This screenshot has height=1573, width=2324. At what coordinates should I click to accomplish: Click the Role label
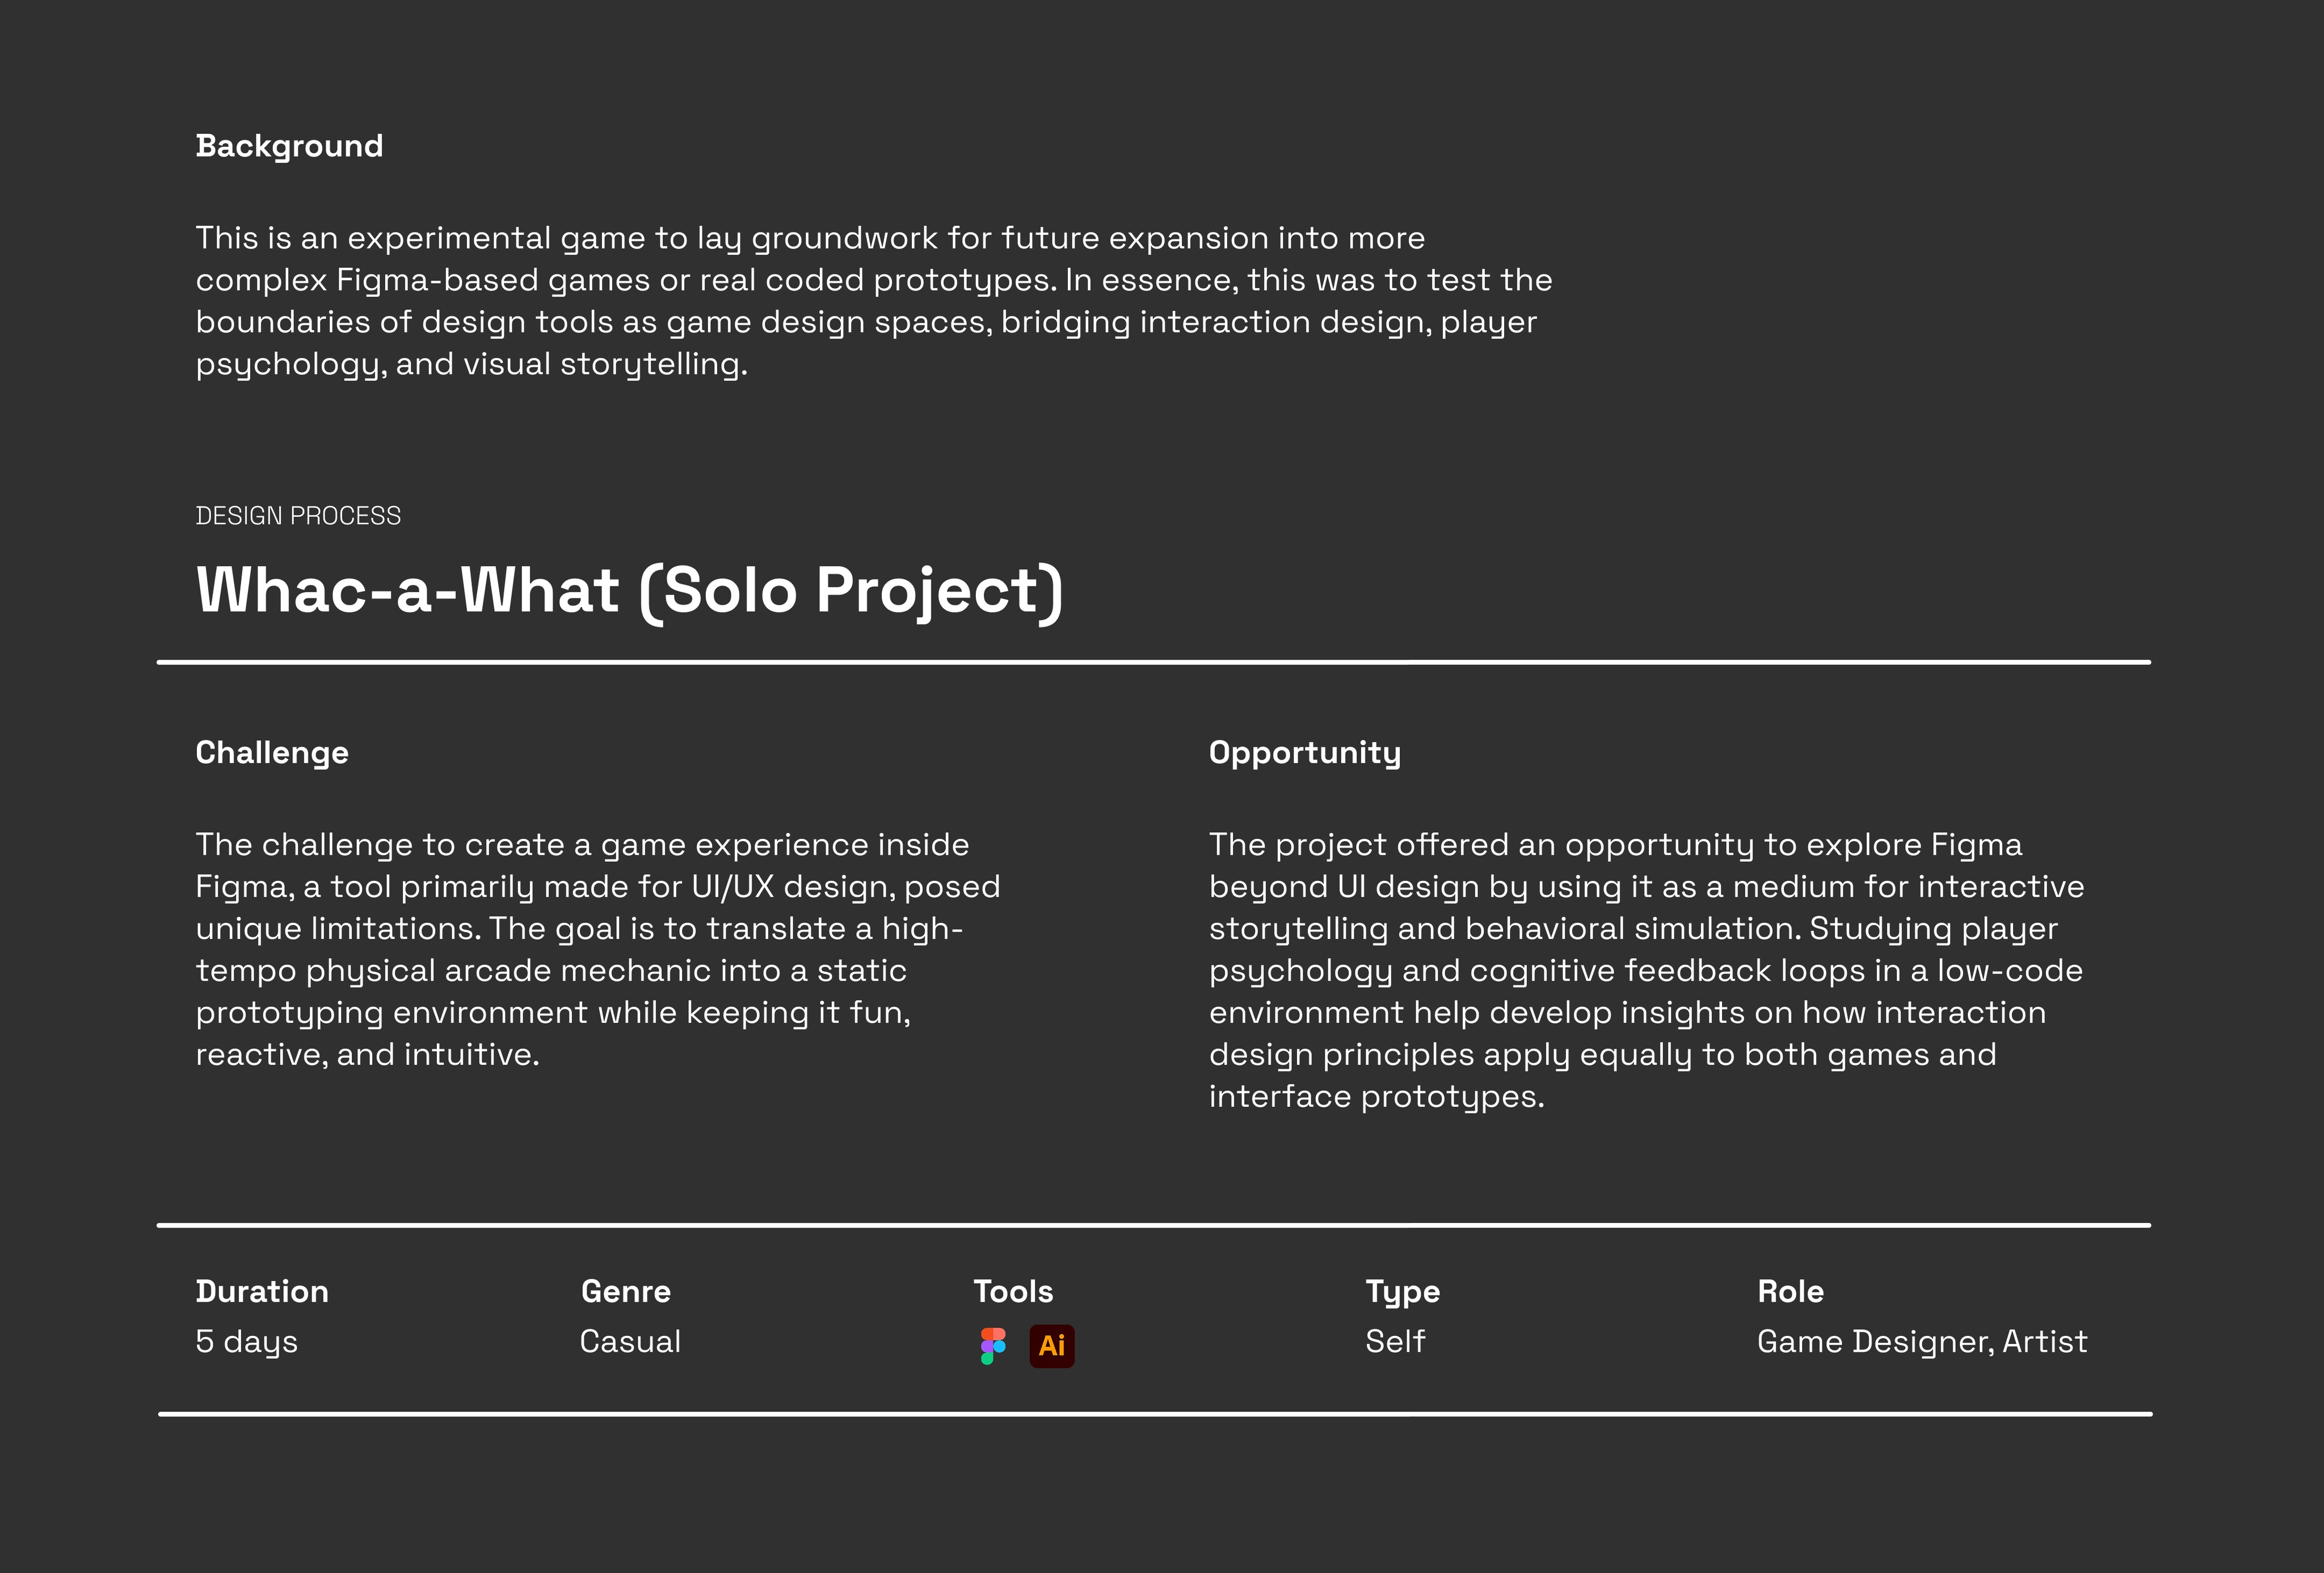tap(1790, 1291)
